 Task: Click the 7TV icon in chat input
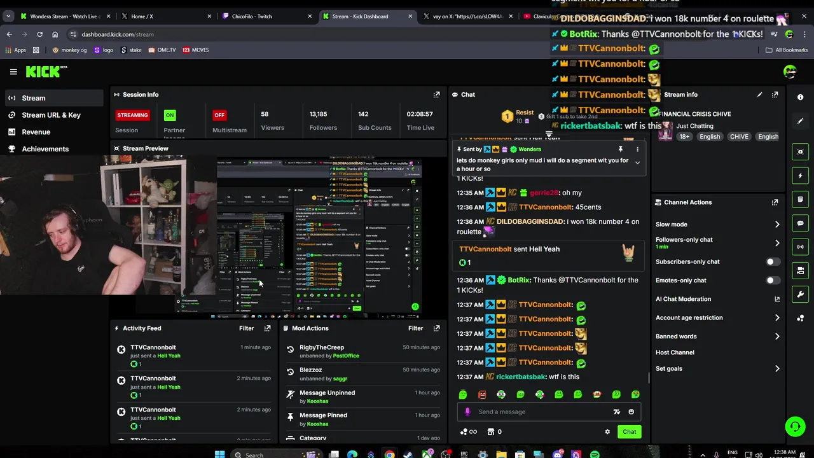tap(616, 412)
